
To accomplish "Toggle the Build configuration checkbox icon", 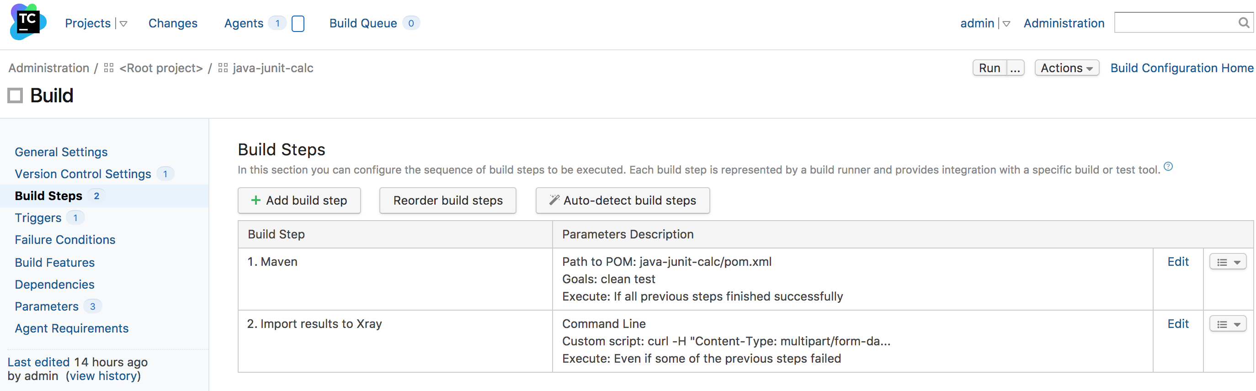I will click(15, 95).
